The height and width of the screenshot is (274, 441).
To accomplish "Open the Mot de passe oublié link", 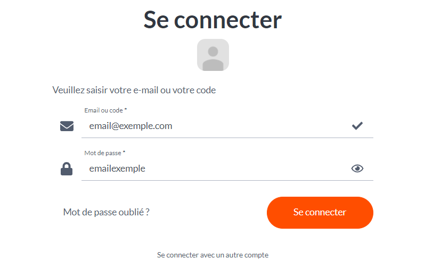I will (x=107, y=212).
